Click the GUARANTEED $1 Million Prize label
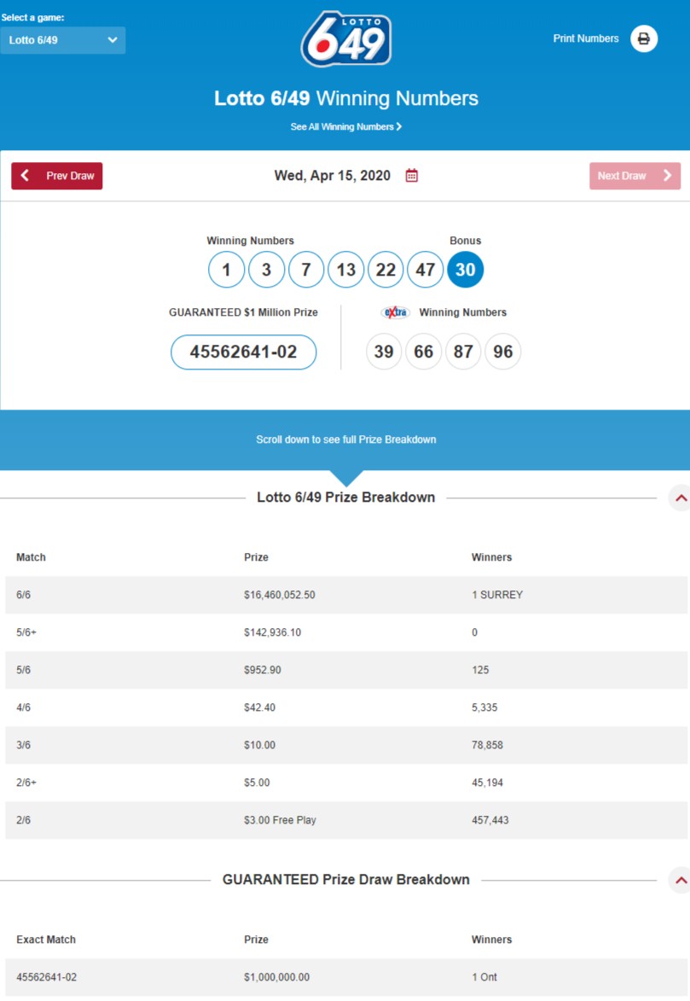Viewport: 690px width, 1001px height. [243, 312]
